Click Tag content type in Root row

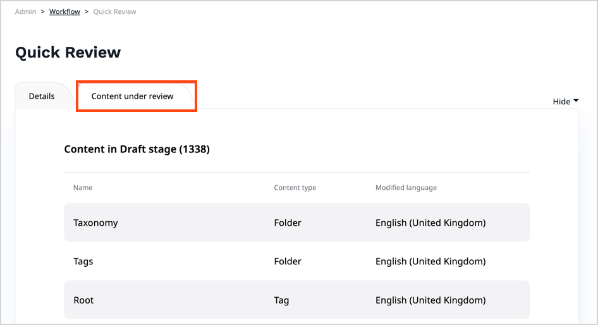click(x=281, y=300)
